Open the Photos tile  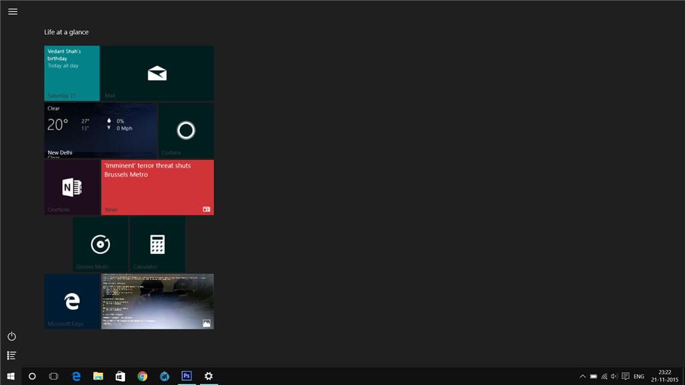click(x=157, y=301)
